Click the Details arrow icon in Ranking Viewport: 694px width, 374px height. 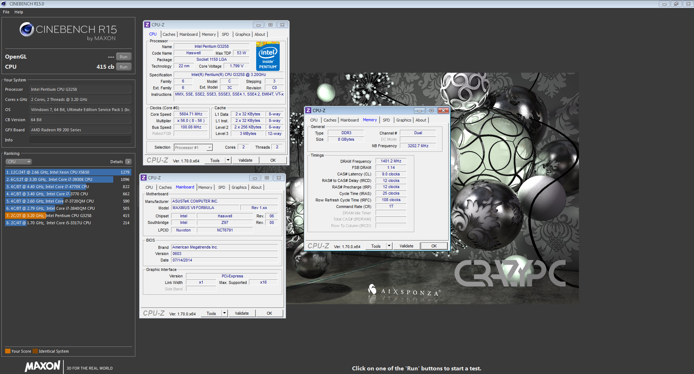coord(128,162)
